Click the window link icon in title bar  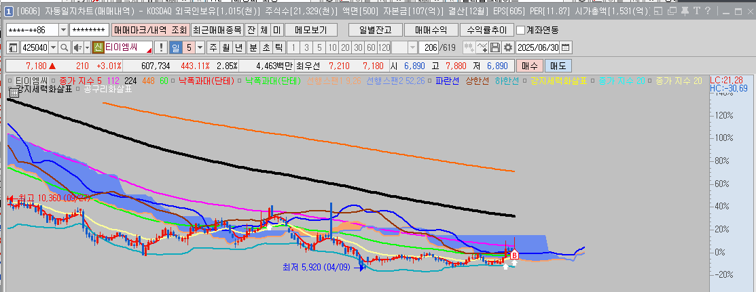pos(659,11)
